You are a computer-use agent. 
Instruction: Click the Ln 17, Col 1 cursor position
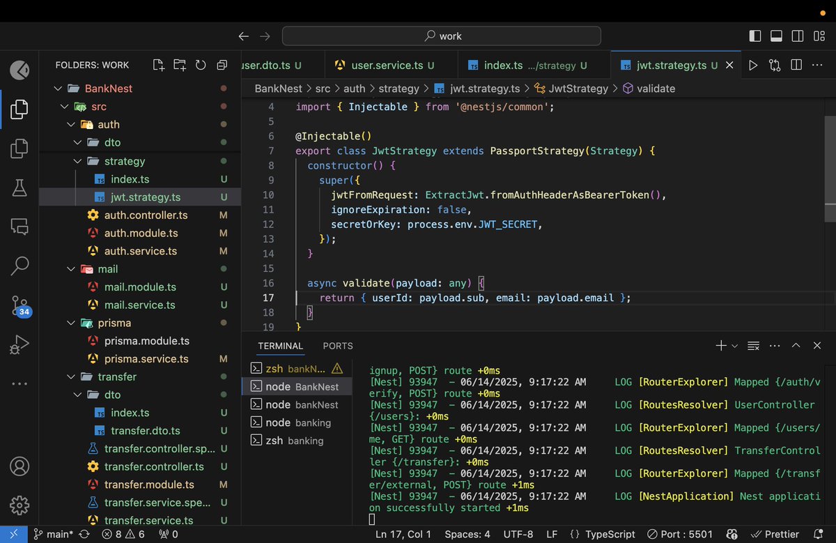click(403, 535)
